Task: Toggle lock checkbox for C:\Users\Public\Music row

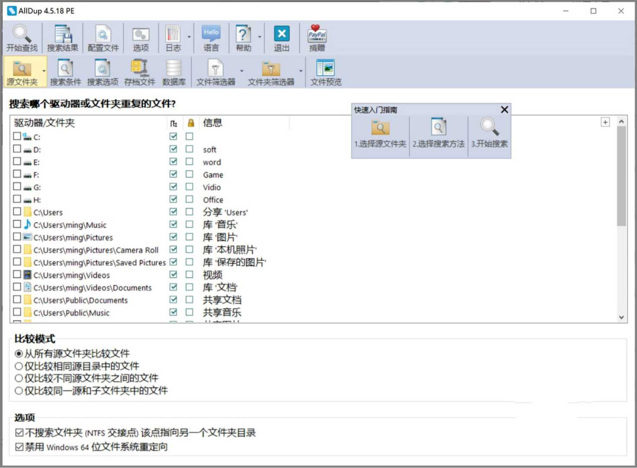Action: pyautogui.click(x=189, y=312)
